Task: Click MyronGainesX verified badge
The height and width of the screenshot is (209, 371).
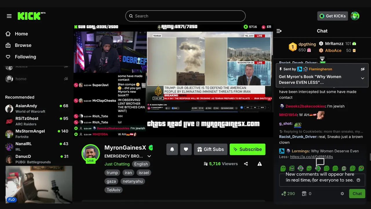Action: (151, 147)
